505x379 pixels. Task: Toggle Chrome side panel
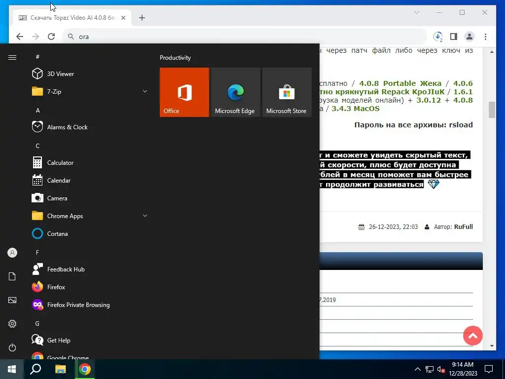tap(454, 37)
